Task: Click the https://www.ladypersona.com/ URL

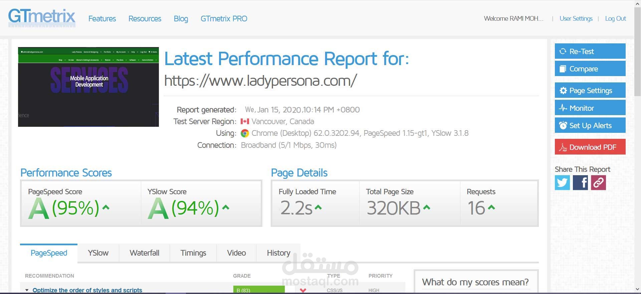Action: pyautogui.click(x=261, y=80)
